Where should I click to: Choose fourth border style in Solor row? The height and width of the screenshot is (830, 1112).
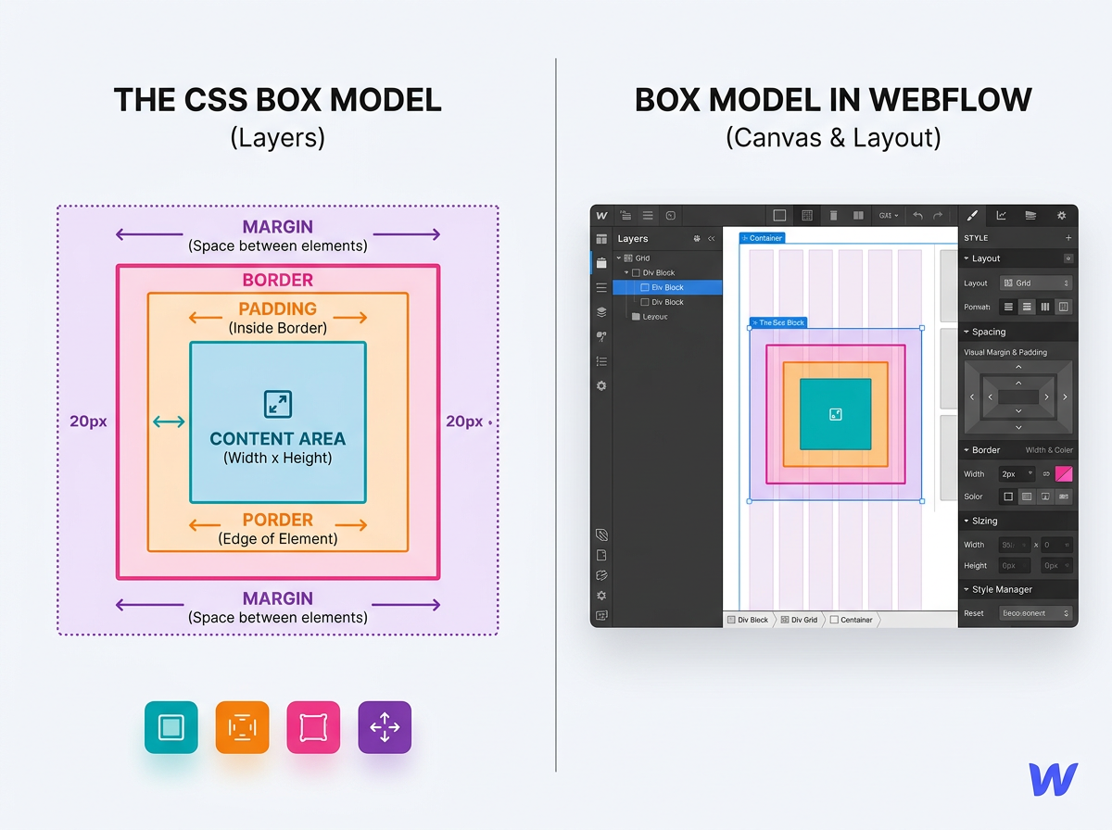[1064, 497]
